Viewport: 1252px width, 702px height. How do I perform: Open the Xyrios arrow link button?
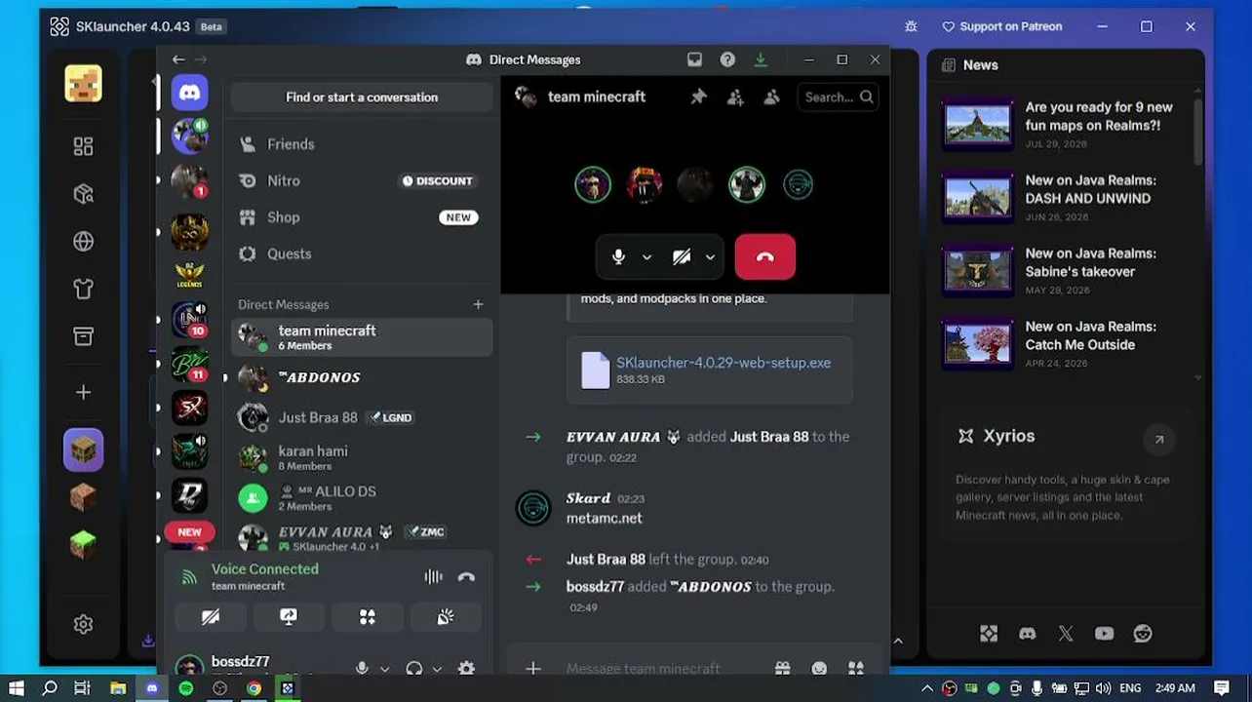click(x=1159, y=440)
